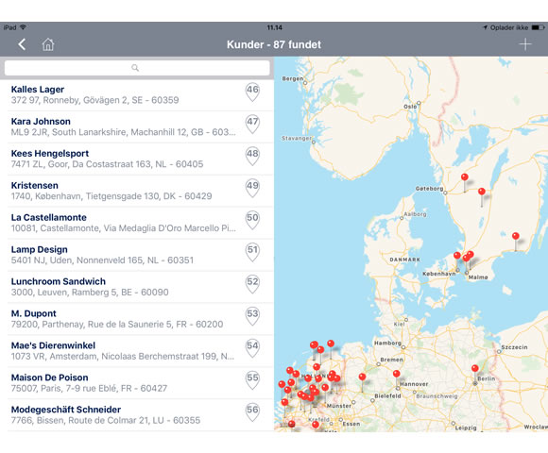This screenshot has width=548, height=453.
Task: Open the Lamp Design customer row
Action: click(140, 255)
